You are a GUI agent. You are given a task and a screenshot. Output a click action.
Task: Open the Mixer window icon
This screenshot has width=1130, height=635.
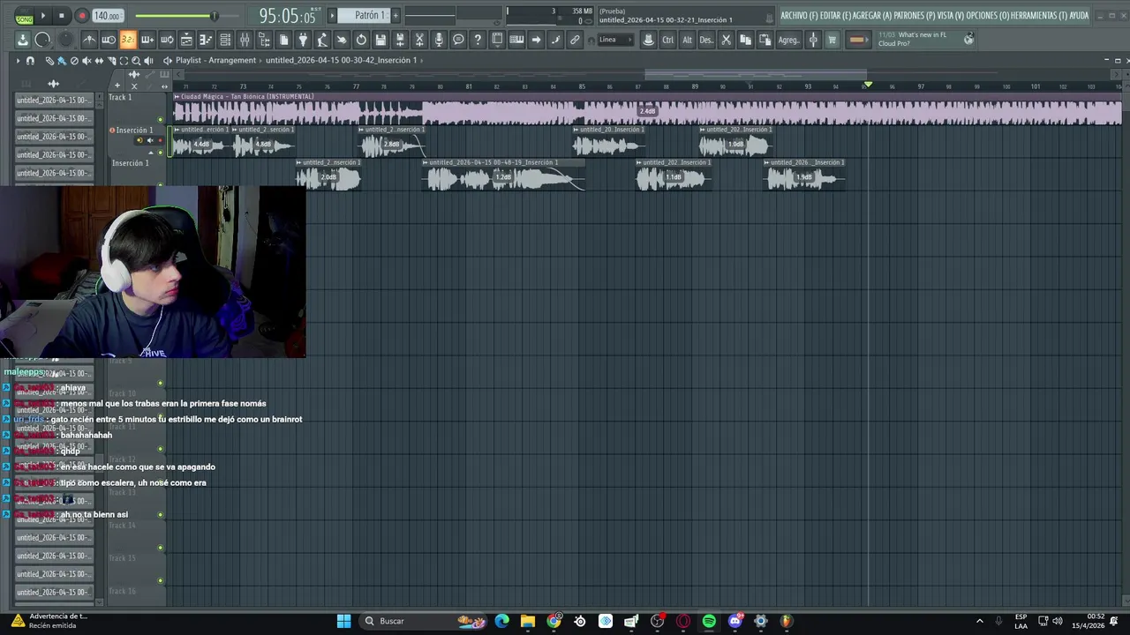click(245, 40)
